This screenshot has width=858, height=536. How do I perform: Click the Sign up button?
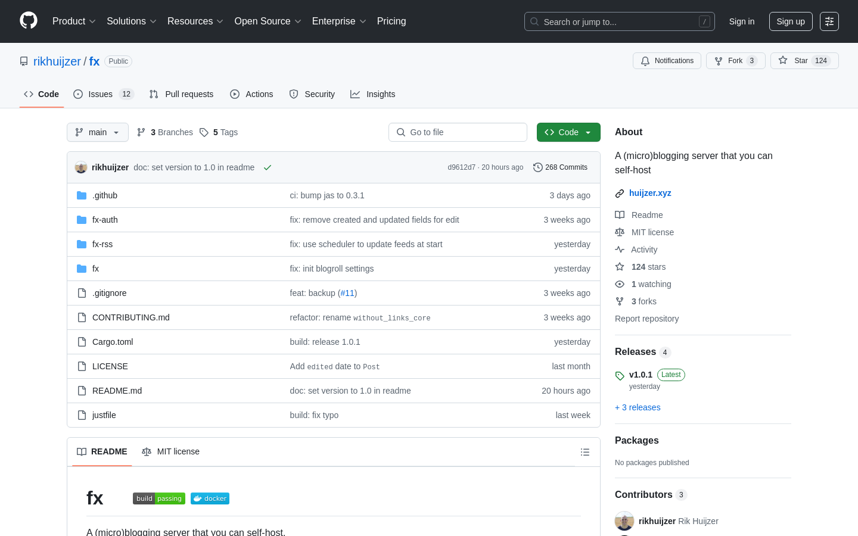click(791, 21)
